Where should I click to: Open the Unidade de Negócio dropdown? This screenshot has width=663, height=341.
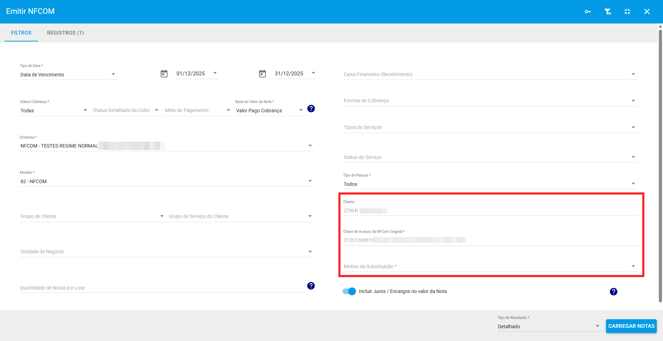[167, 252]
